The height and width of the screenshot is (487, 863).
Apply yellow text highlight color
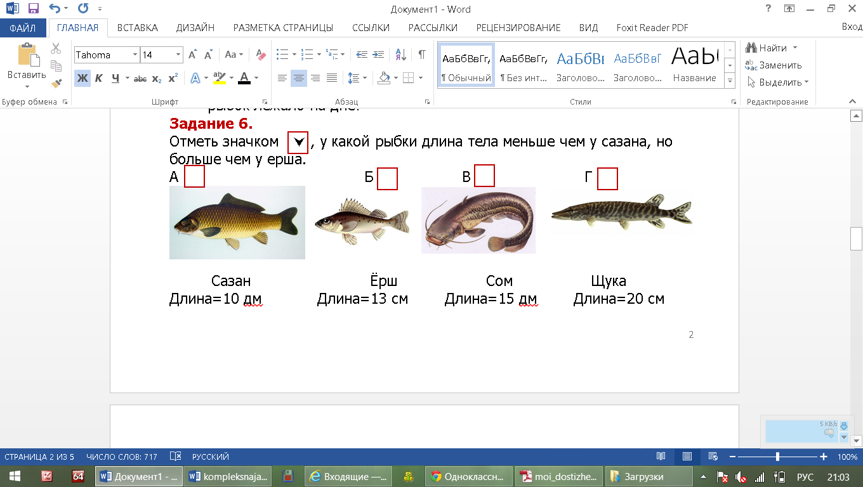click(x=220, y=79)
